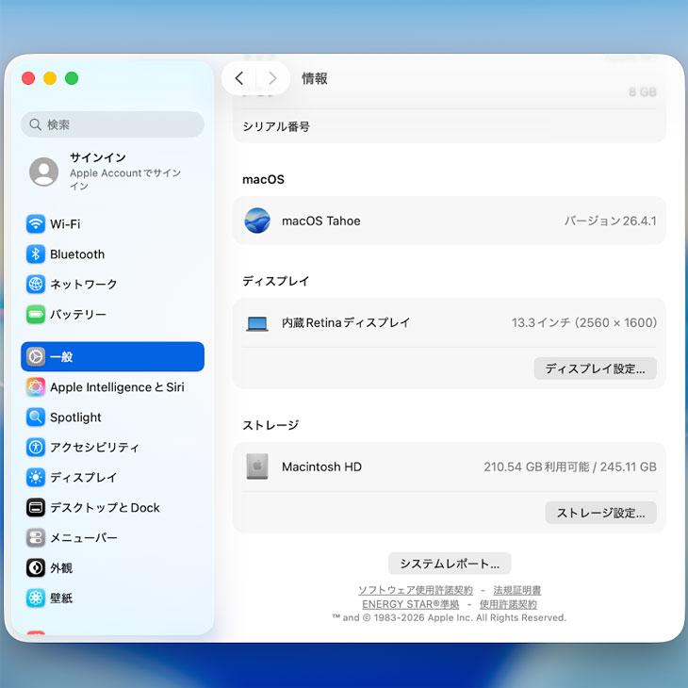The height and width of the screenshot is (688, 688).
Task: Select バッテリー in the sidebar
Action: click(113, 314)
